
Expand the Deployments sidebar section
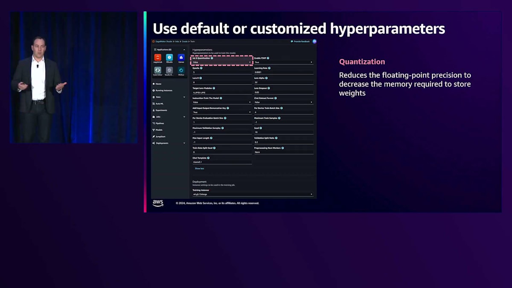pyautogui.click(x=184, y=143)
